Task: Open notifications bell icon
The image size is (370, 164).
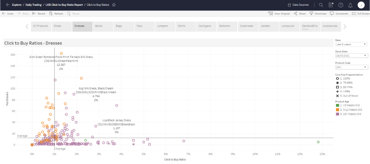Action: tap(350, 5)
